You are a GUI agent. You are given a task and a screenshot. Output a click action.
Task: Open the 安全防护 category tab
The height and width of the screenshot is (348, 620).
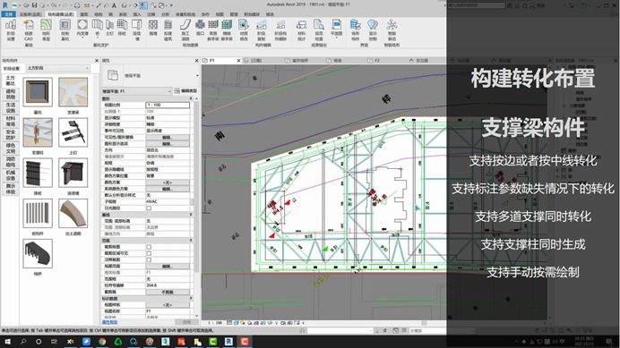11,135
